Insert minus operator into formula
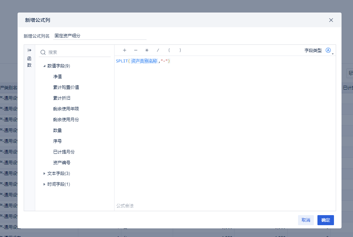 (x=135, y=50)
